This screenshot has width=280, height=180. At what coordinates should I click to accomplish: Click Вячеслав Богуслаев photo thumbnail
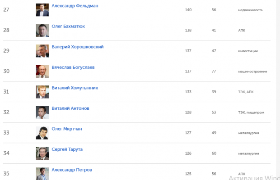tap(42, 71)
